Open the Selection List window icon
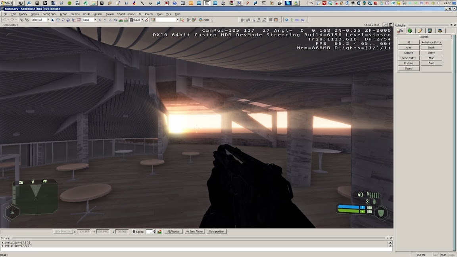Viewport: 457px width, 257px height. (153, 20)
